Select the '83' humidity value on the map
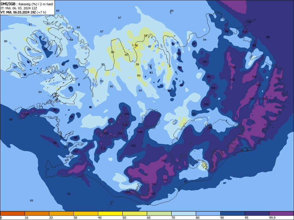Screen dimensions: 294x220 click(102, 81)
